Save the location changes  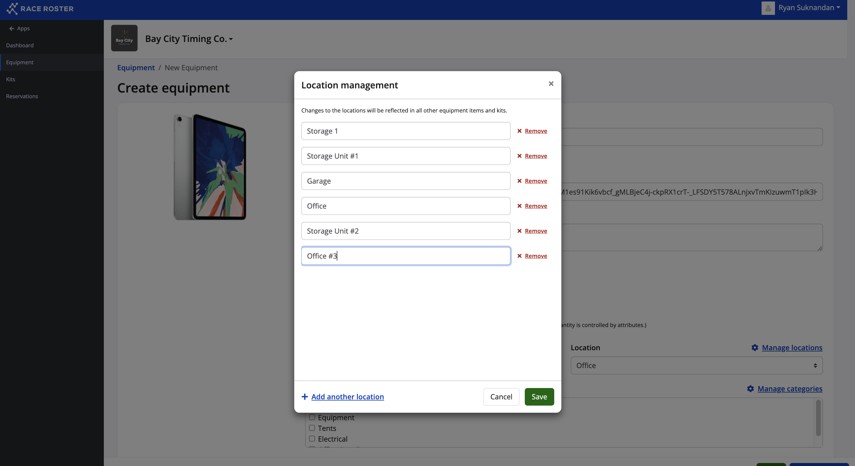[539, 397]
